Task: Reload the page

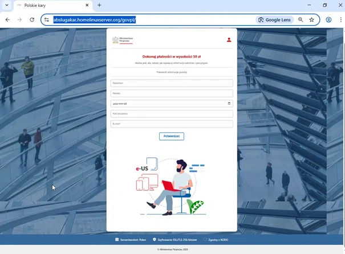Action: (x=32, y=19)
